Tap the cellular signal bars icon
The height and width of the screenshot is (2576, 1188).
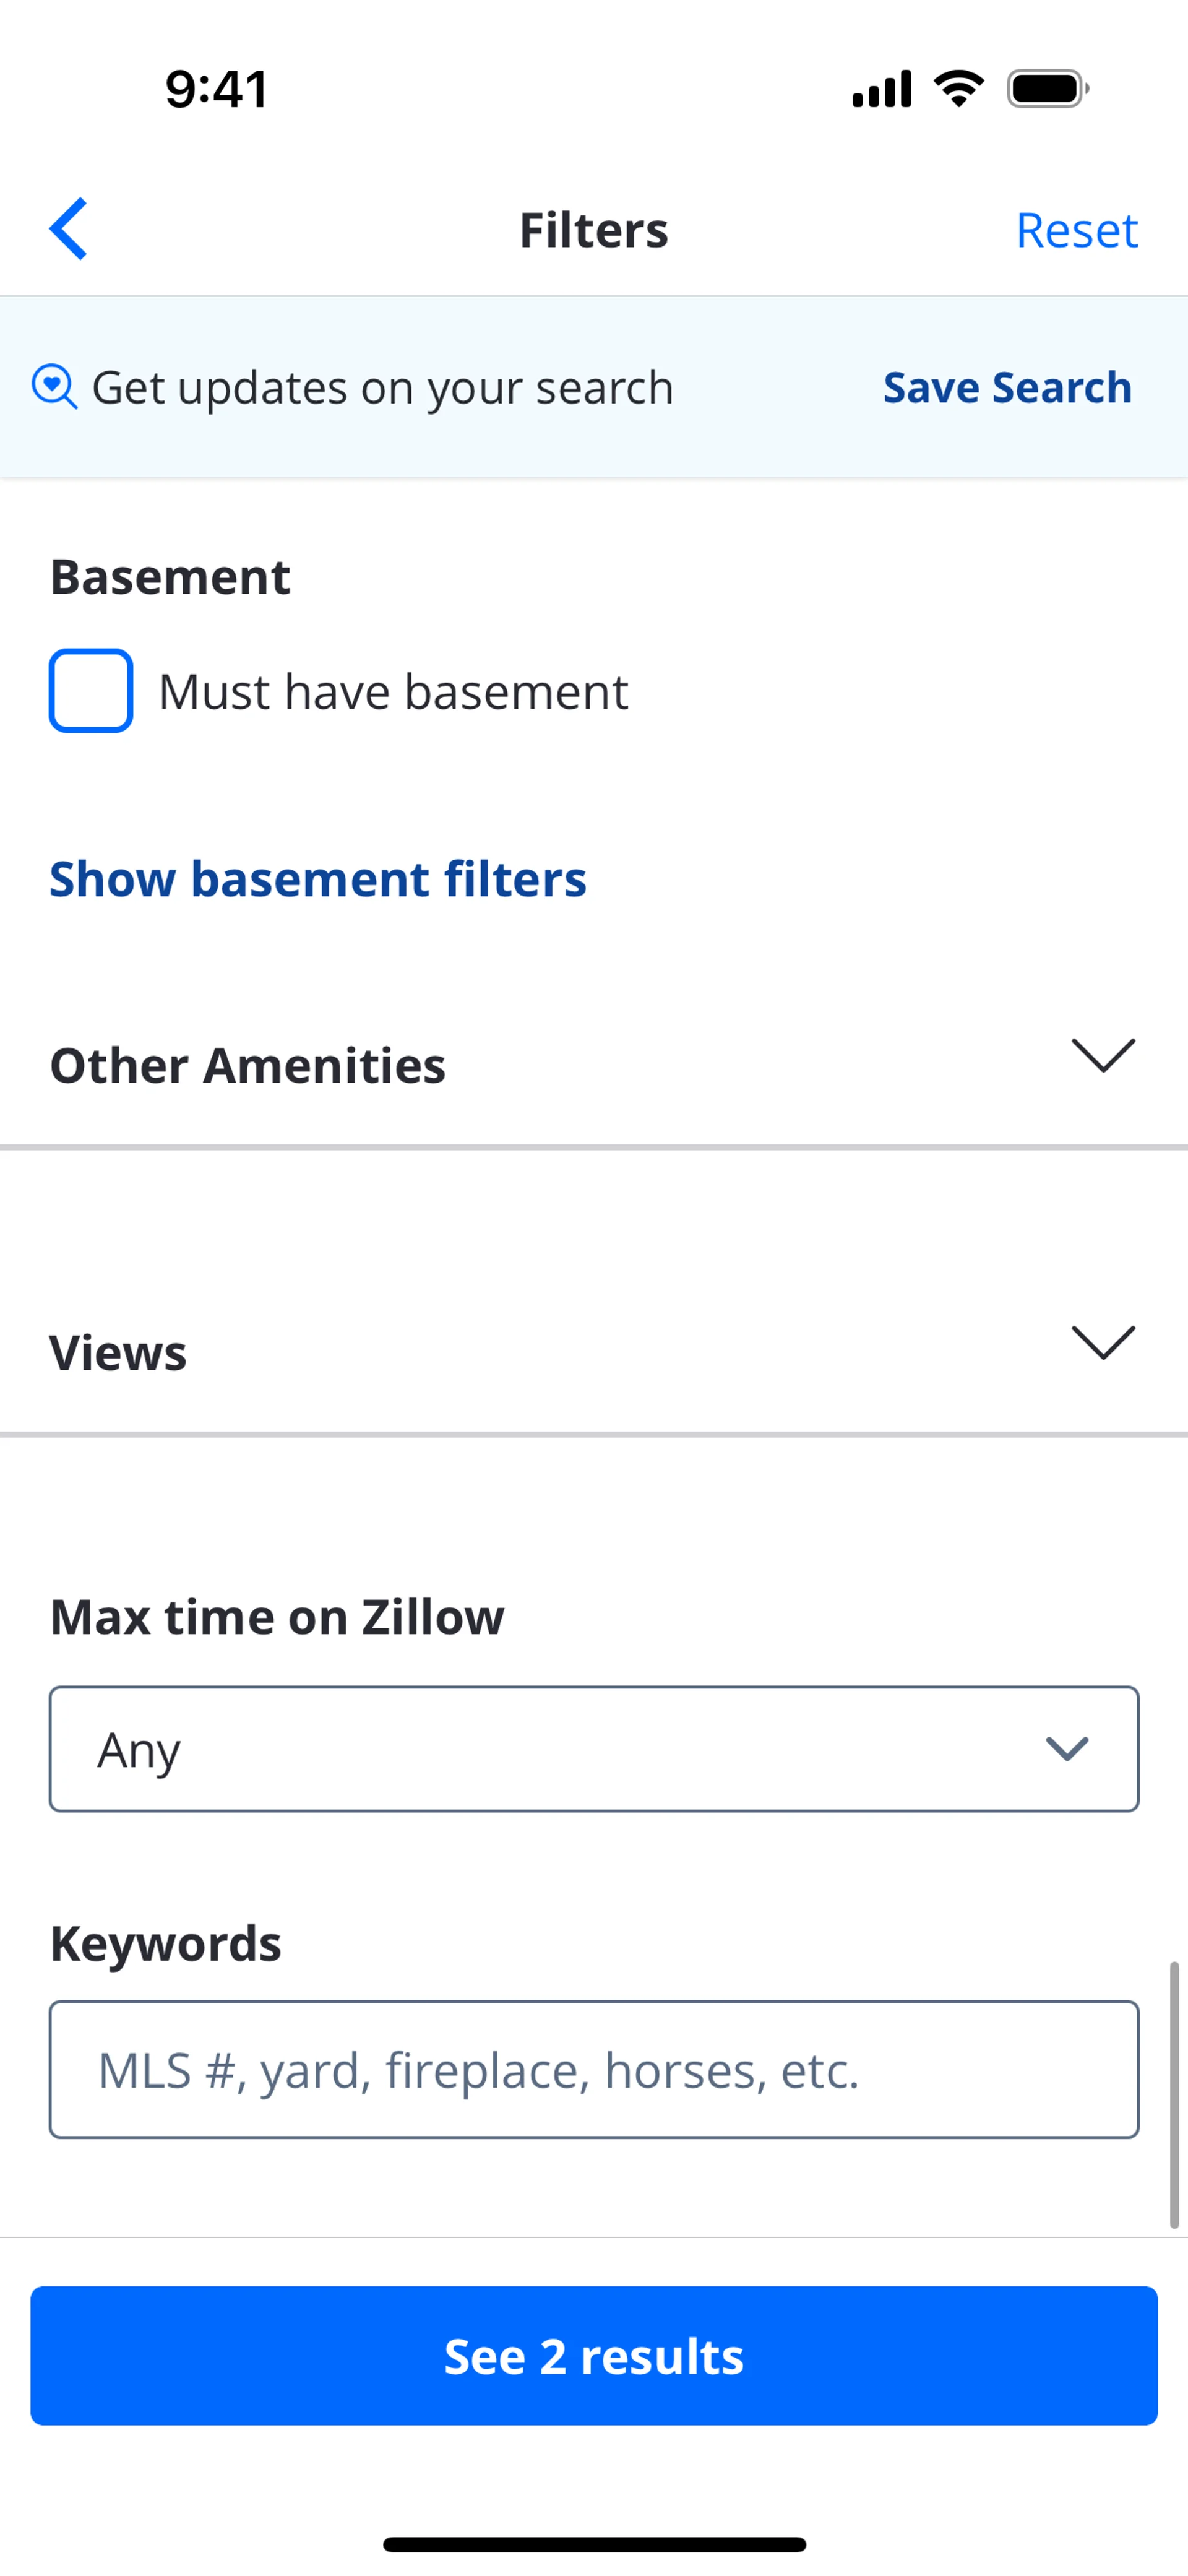tap(881, 89)
